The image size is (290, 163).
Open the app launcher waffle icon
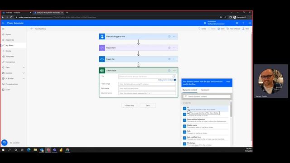(x=3, y=23)
